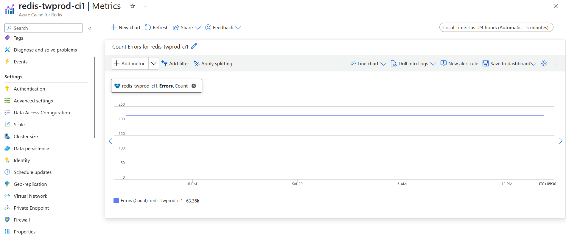Click the Properties bars icon
566x237 pixels.
[x=7, y=232]
